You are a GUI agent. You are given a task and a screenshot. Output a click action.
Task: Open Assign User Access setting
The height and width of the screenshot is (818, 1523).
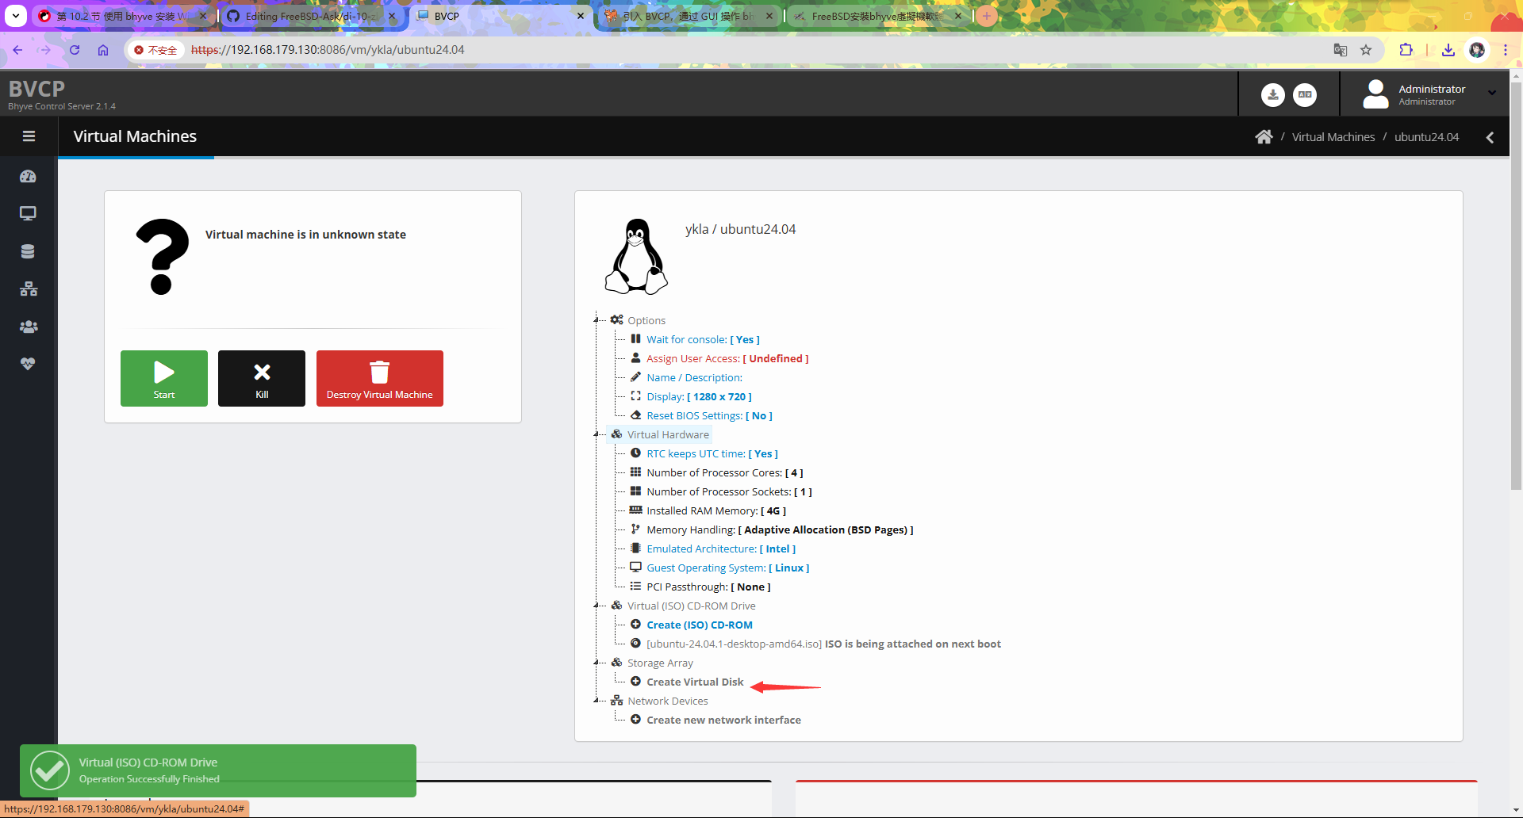(727, 358)
